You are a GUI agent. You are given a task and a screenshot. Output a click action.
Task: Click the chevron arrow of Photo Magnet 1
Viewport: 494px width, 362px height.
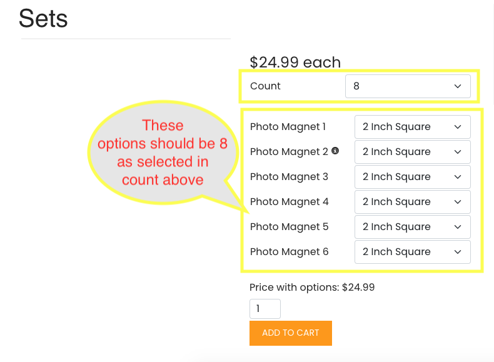pos(458,127)
